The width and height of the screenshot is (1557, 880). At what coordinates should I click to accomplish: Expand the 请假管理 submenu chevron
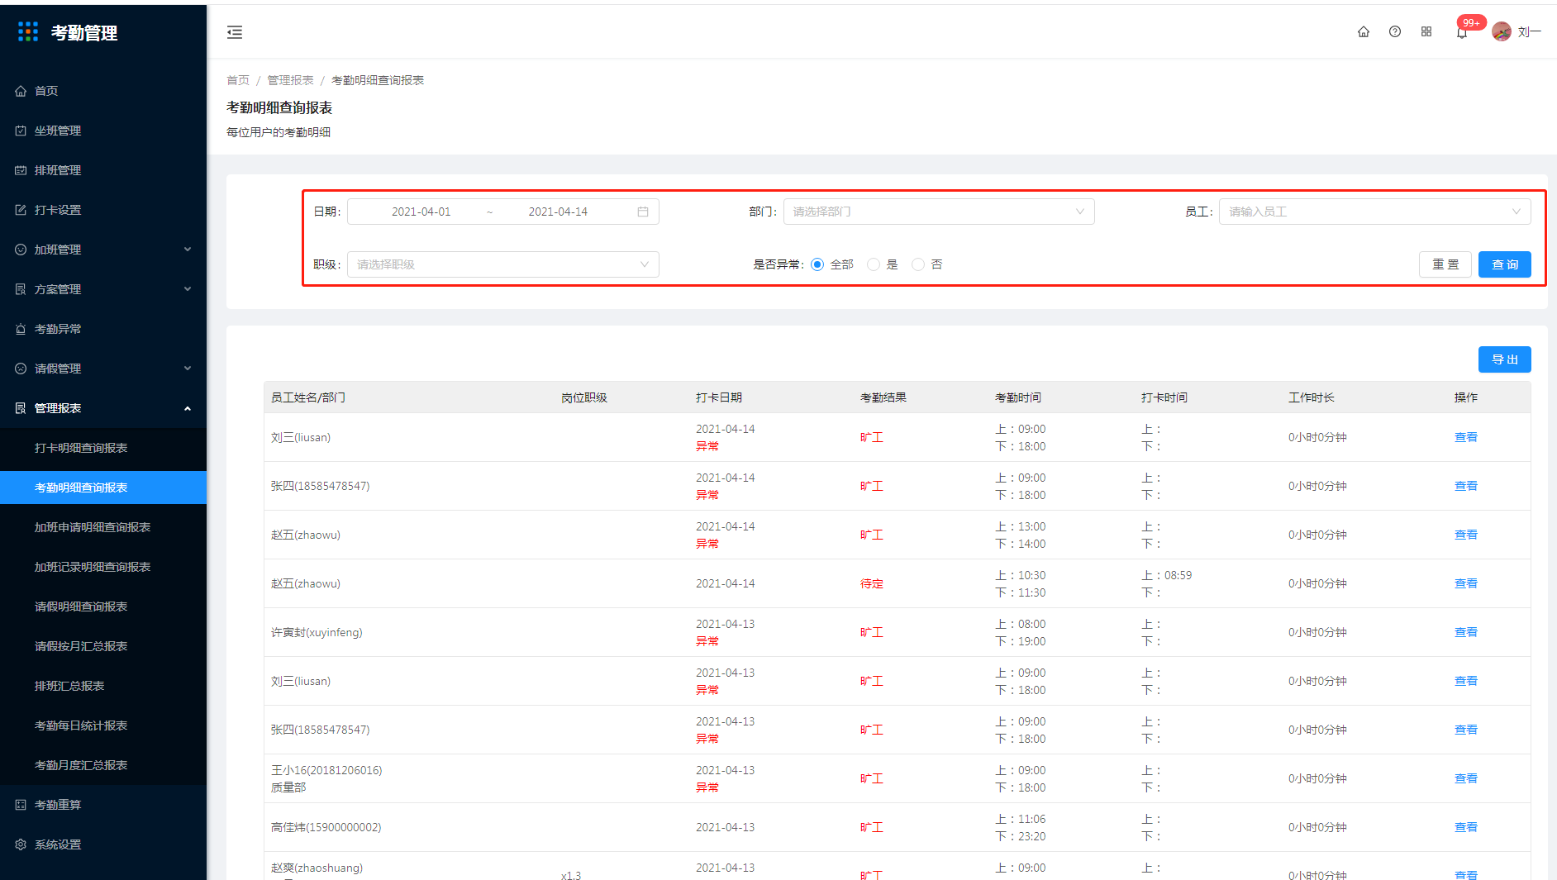click(x=188, y=369)
